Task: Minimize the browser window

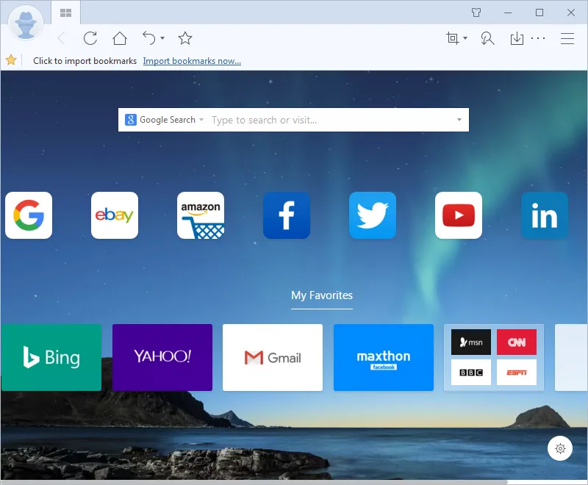Action: [x=508, y=12]
